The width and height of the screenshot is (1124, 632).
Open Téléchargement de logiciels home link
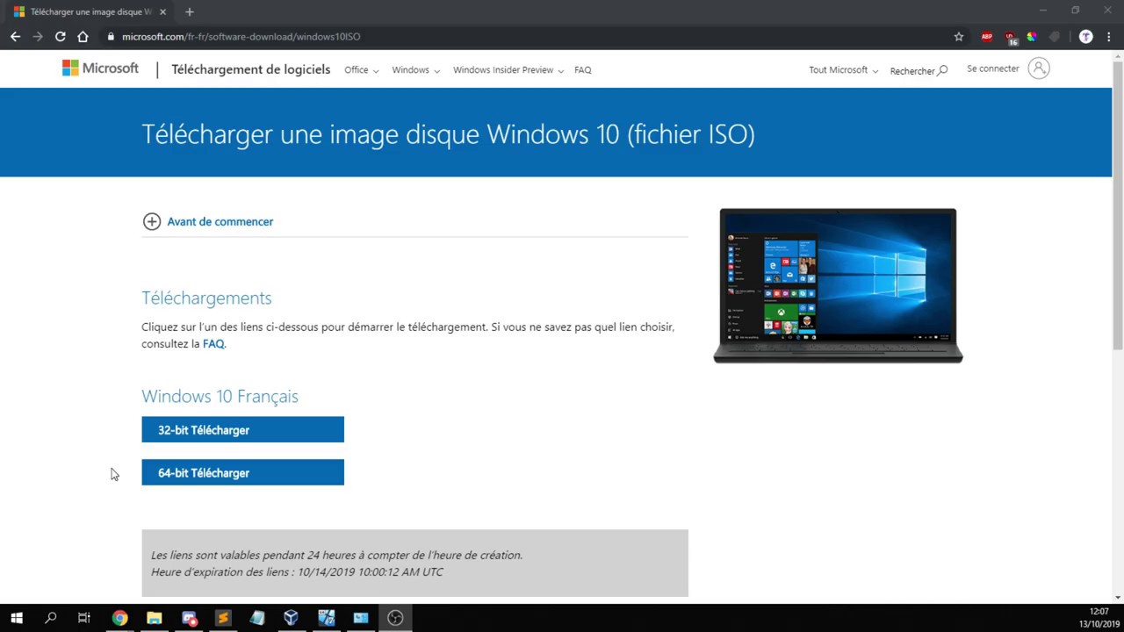click(x=251, y=69)
